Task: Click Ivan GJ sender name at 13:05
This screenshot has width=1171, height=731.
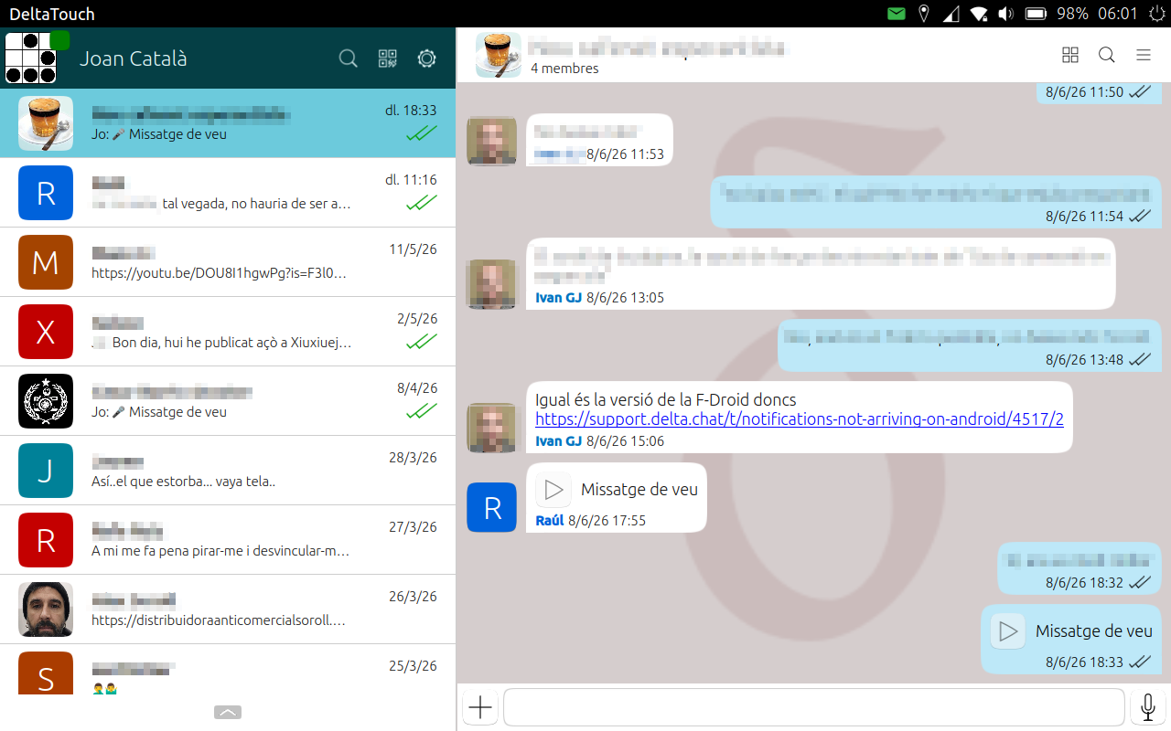Action: point(558,298)
